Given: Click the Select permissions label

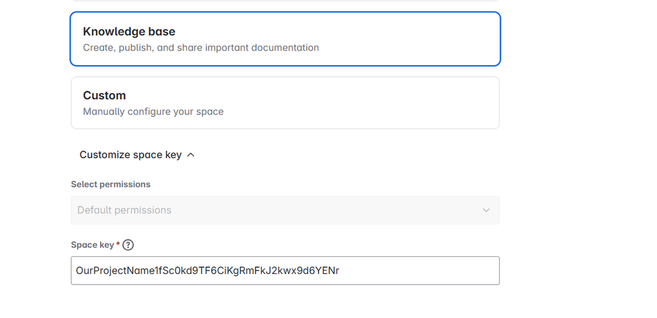Looking at the screenshot, I should point(111,185).
